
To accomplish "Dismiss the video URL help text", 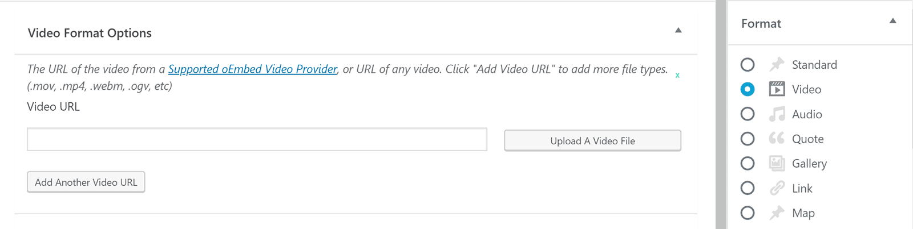I will point(677,75).
